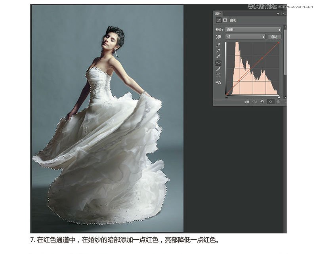
Task: Click the histogram clipping warning icon
Action: tap(218, 82)
